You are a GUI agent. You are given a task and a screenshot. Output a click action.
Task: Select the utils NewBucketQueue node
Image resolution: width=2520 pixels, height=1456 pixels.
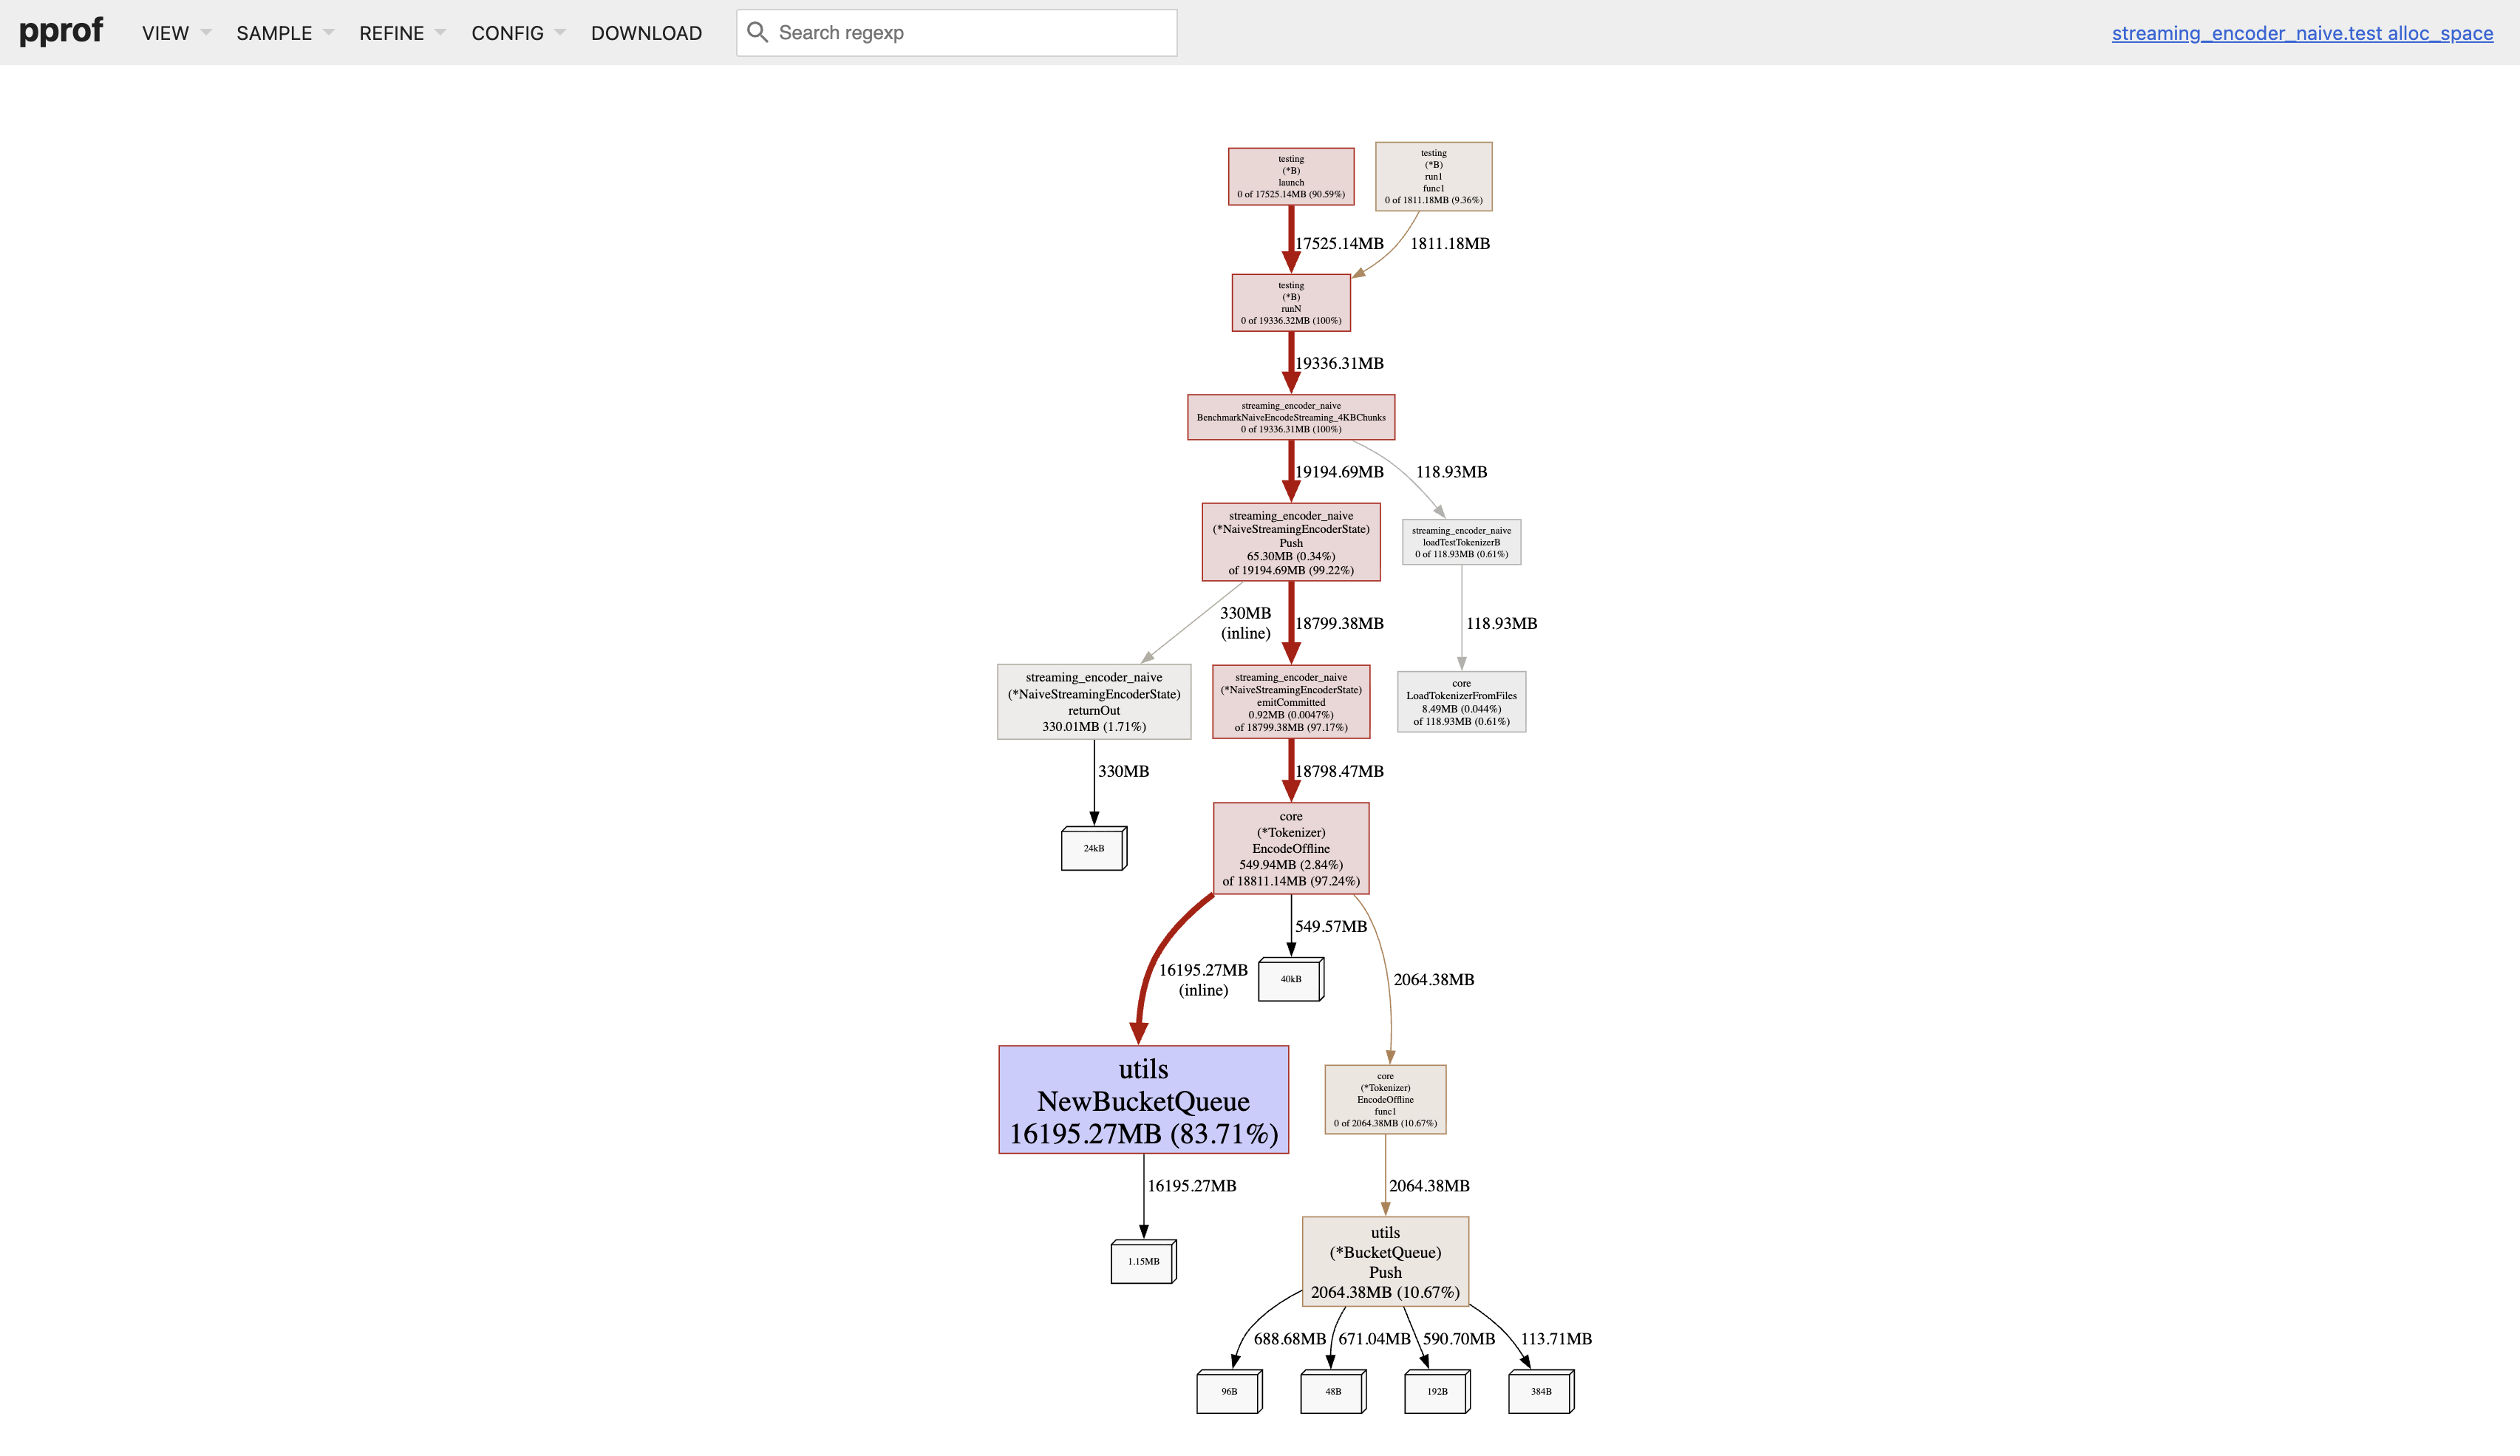pos(1142,1101)
